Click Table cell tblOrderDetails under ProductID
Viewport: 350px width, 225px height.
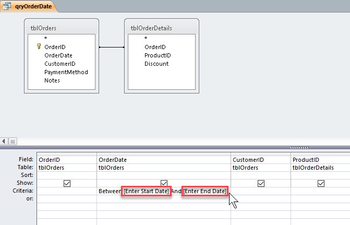click(321, 168)
